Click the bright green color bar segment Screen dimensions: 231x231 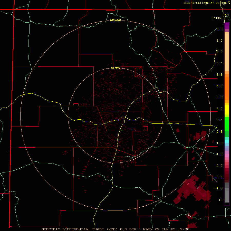pos(227,124)
